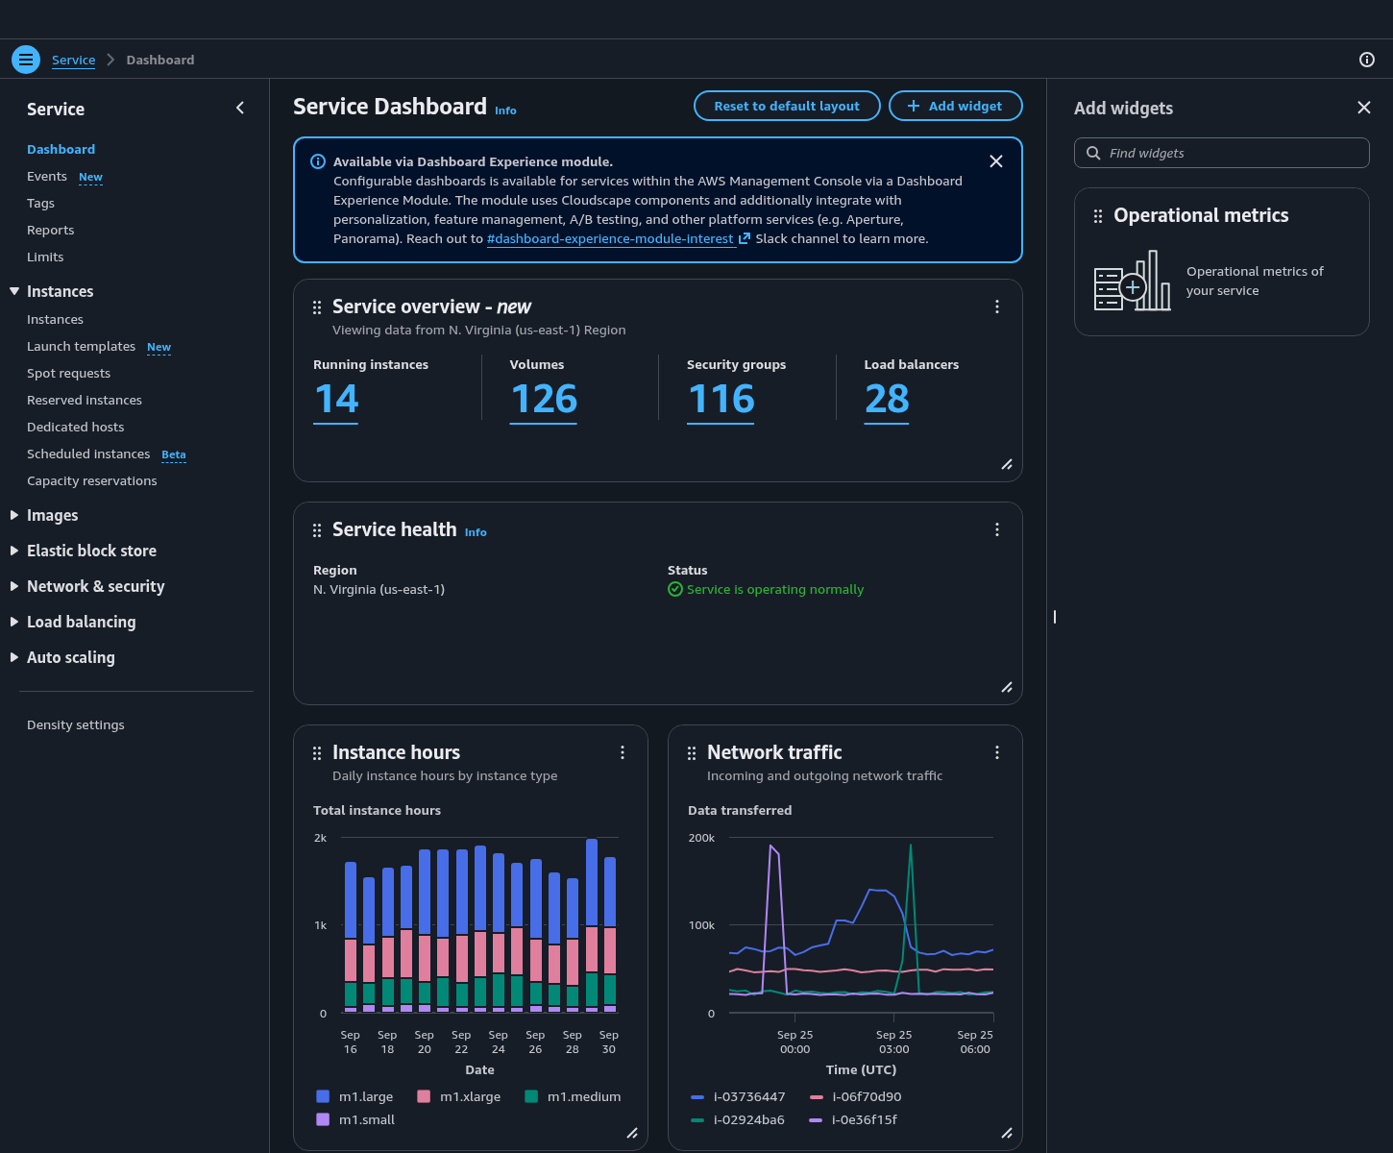Go to Spot requests page
The height and width of the screenshot is (1153, 1393).
coord(68,373)
